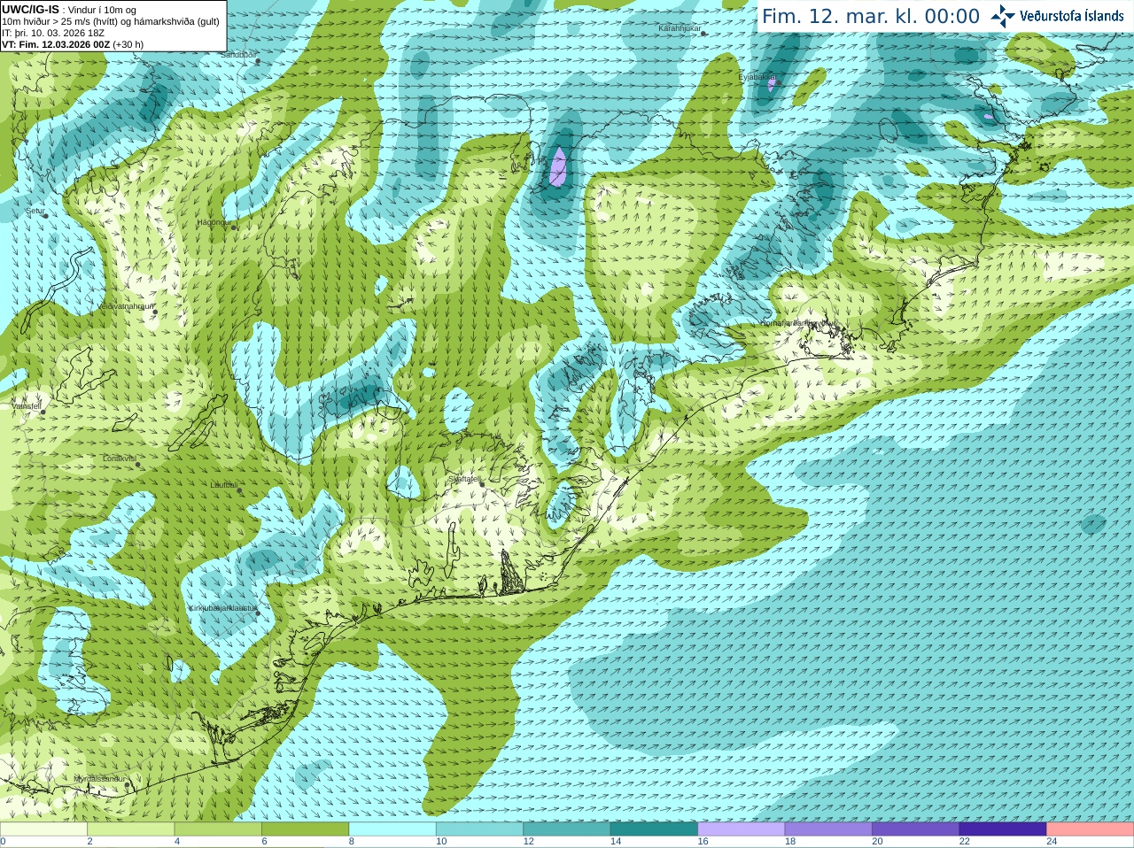Select the 12–14 m/s teal swatch

click(x=567, y=829)
